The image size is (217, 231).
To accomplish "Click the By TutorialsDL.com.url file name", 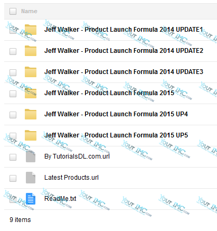I will tap(77, 156).
